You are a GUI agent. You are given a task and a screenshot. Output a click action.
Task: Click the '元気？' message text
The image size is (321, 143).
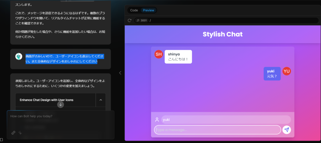(272, 76)
